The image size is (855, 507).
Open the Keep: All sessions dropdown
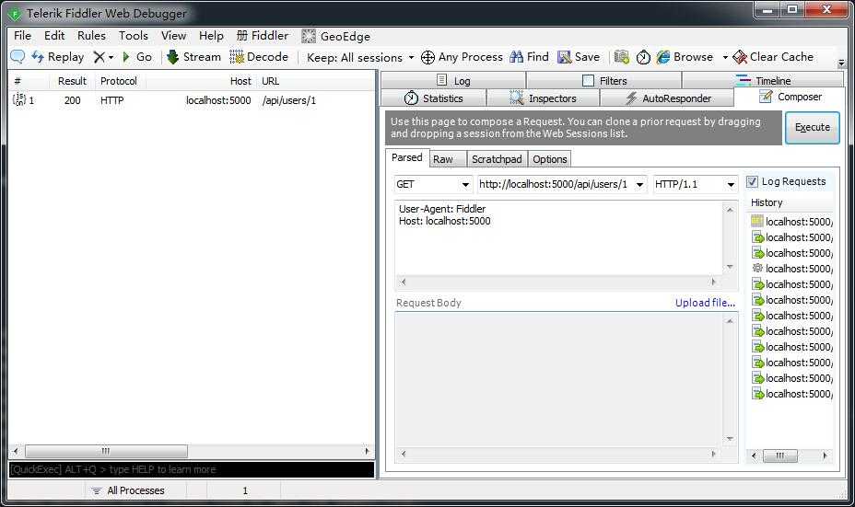[x=360, y=57]
